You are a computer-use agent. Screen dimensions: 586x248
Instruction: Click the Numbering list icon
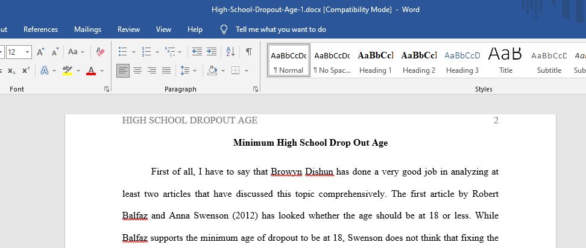(146, 52)
